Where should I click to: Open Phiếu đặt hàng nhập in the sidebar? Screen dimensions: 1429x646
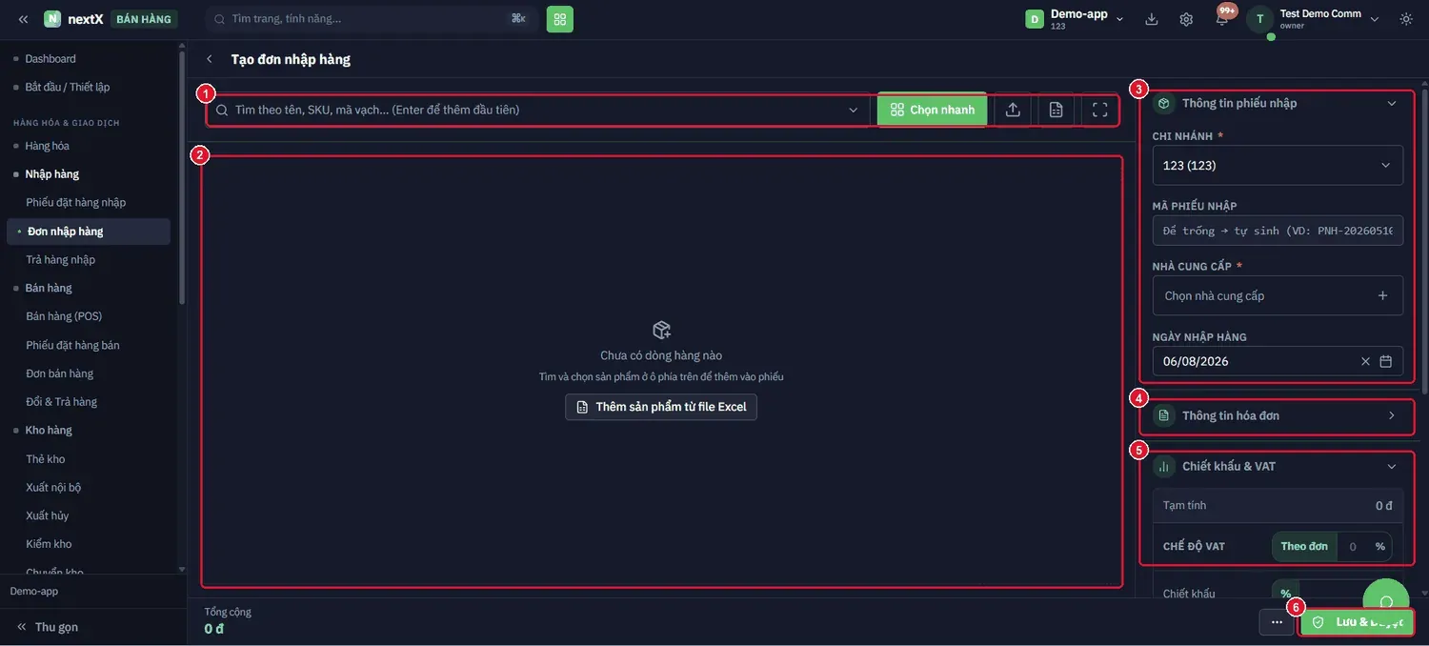pyautogui.click(x=76, y=202)
